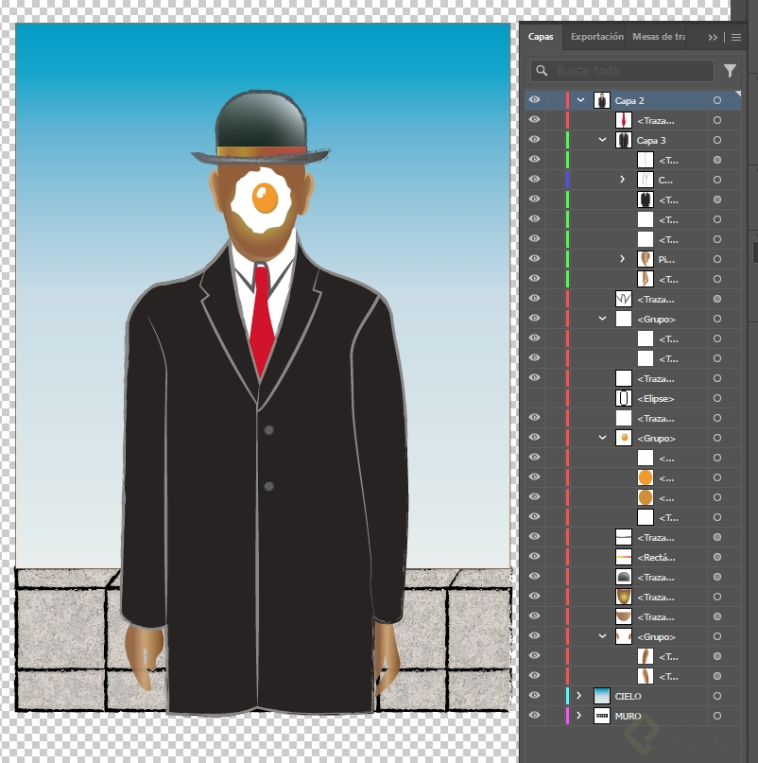Screen dimensions: 758x763
Task: Toggle visibility of fried egg Grupo
Action: pos(535,438)
